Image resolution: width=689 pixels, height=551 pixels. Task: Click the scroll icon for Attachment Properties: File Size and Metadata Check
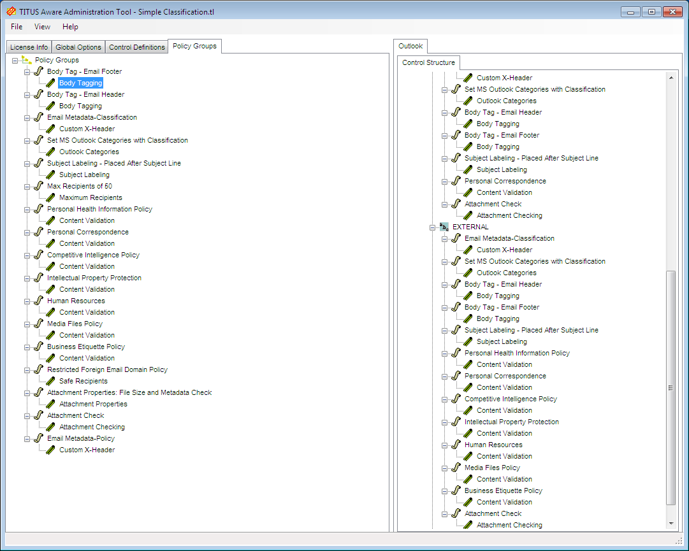39,392
